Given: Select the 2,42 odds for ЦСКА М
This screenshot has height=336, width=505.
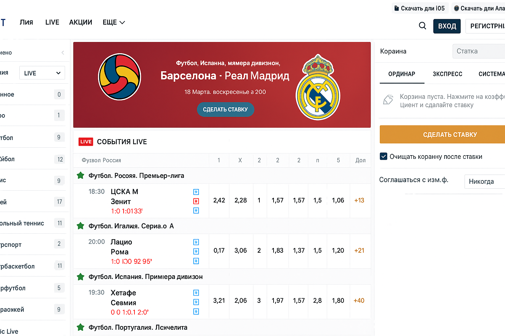Looking at the screenshot, I should click(219, 200).
